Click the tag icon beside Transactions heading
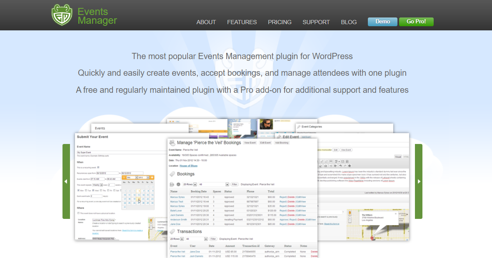 [172, 231]
